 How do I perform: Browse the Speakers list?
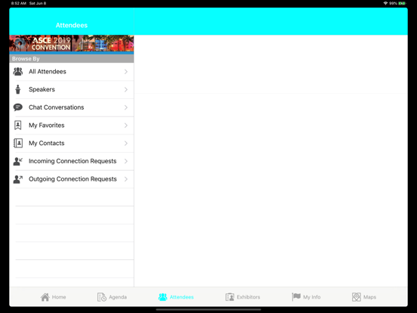(72, 89)
